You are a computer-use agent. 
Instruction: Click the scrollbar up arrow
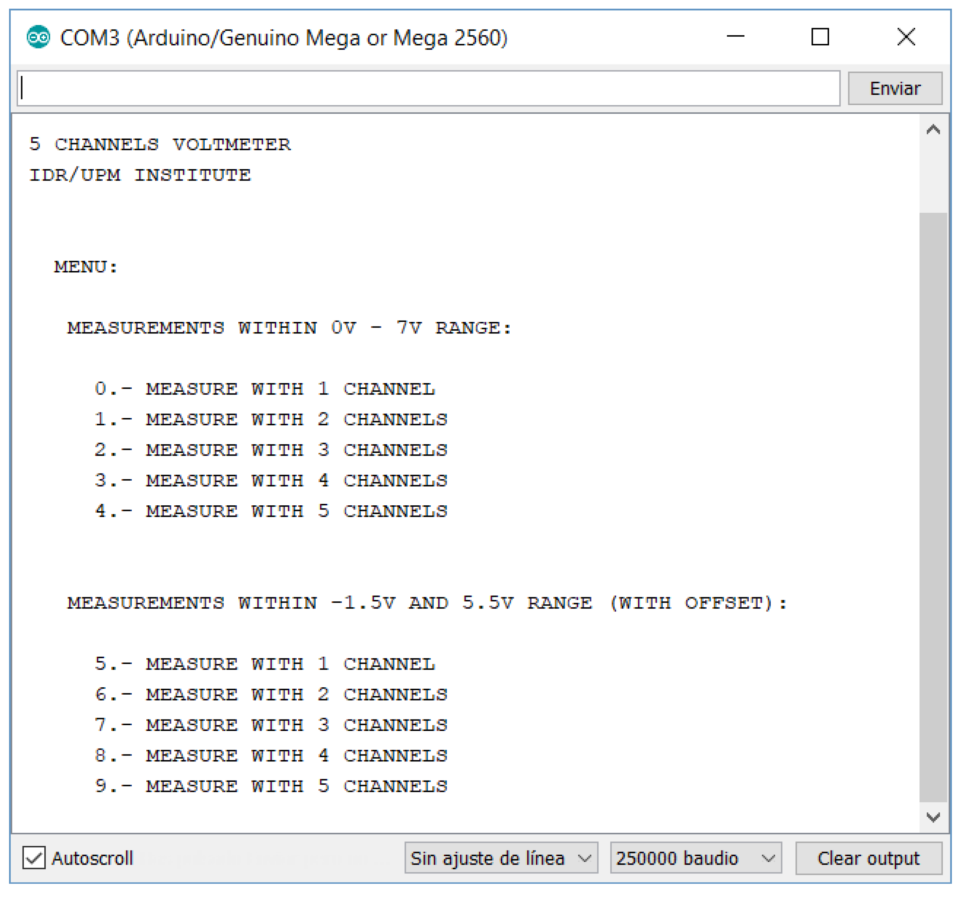tap(933, 130)
